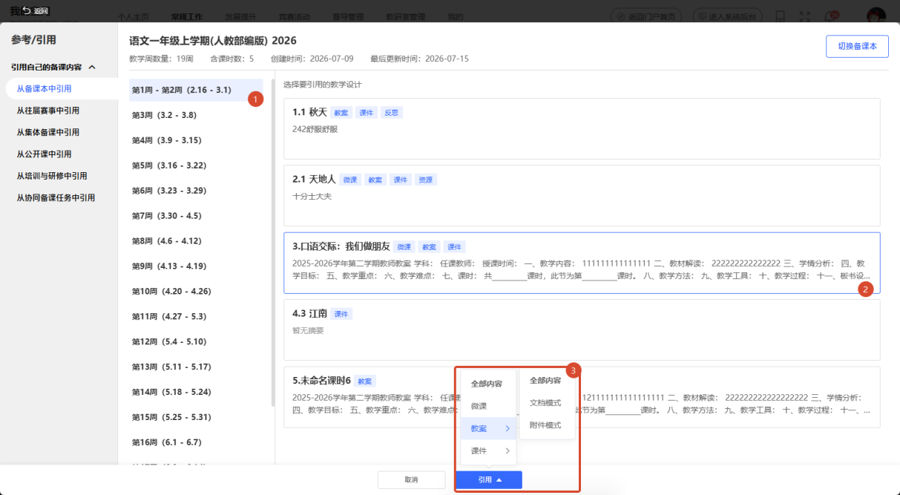Screen dimensions: 900x495
Task: Click 十分士大夫 summary text
Action: [312, 197]
